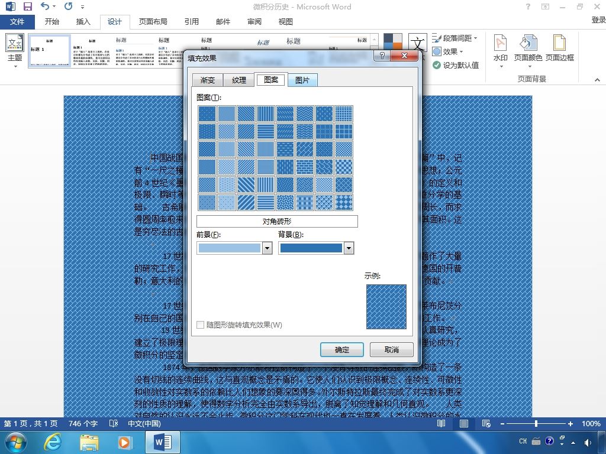Save the document from quick access toolbar
The image size is (606, 454).
27,7
